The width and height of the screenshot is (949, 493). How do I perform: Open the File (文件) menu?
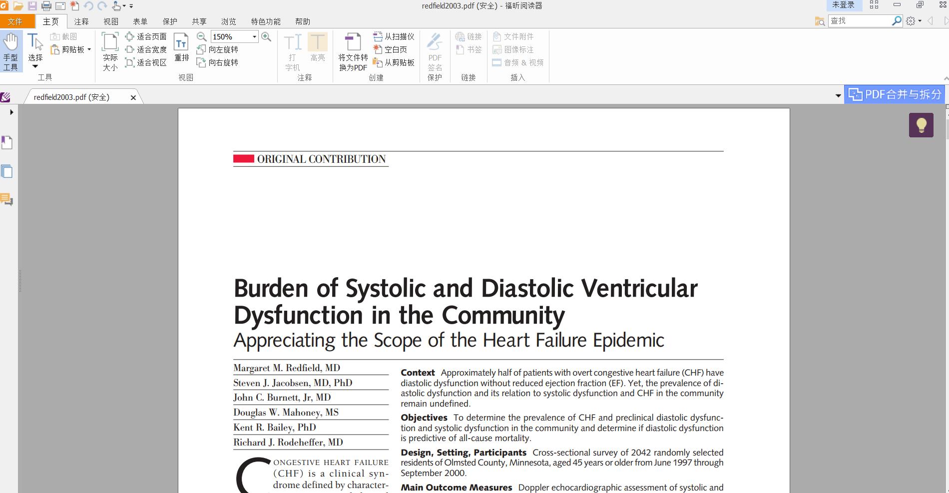pos(15,21)
